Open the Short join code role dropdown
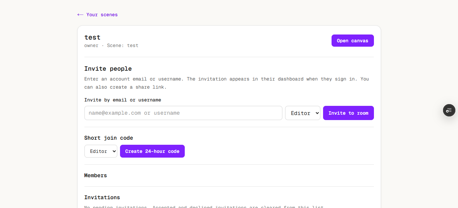Screen dimensions: 458x208 point(101,151)
